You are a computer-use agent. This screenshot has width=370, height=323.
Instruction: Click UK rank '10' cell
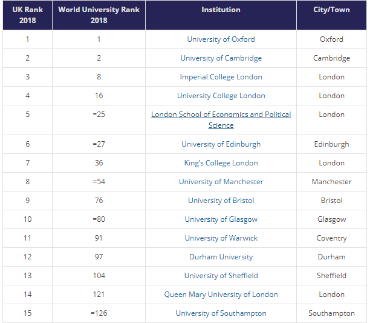pos(28,219)
